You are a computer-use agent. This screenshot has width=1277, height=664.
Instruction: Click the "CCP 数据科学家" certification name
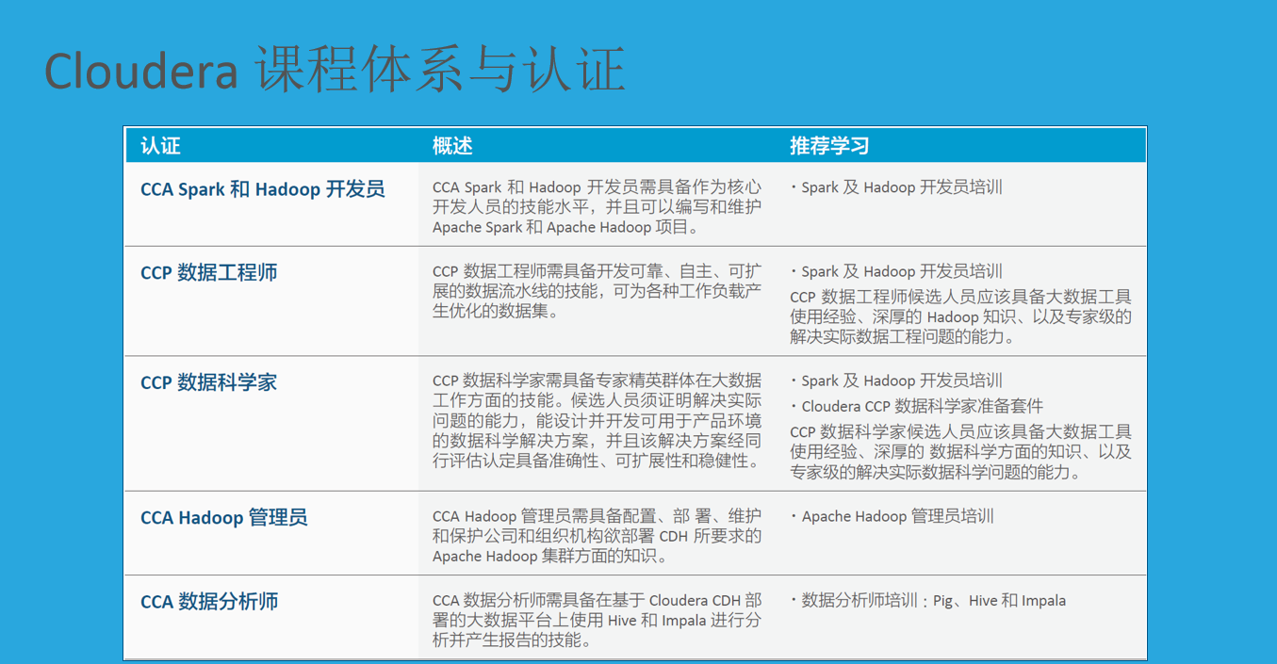pyautogui.click(x=209, y=383)
